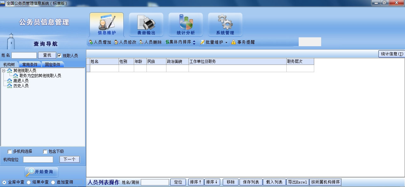Click the house icon of 其他现职人员

point(9,71)
